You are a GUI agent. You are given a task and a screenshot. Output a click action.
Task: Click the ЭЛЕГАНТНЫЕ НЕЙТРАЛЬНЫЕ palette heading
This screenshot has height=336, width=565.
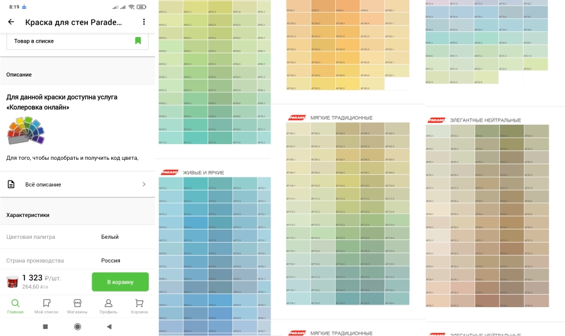coord(485,120)
